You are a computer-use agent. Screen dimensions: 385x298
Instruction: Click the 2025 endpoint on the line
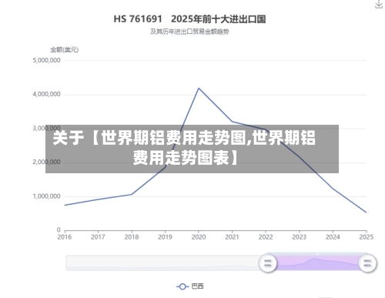[366, 213]
